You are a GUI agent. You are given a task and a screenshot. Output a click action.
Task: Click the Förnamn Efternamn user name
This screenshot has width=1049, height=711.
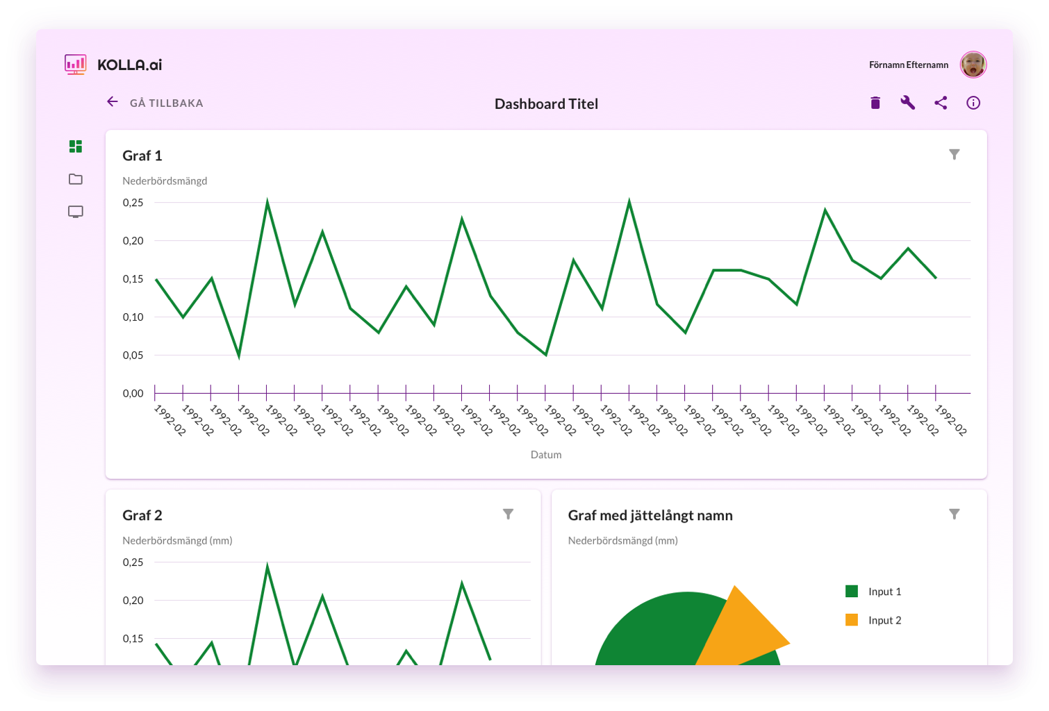click(909, 65)
